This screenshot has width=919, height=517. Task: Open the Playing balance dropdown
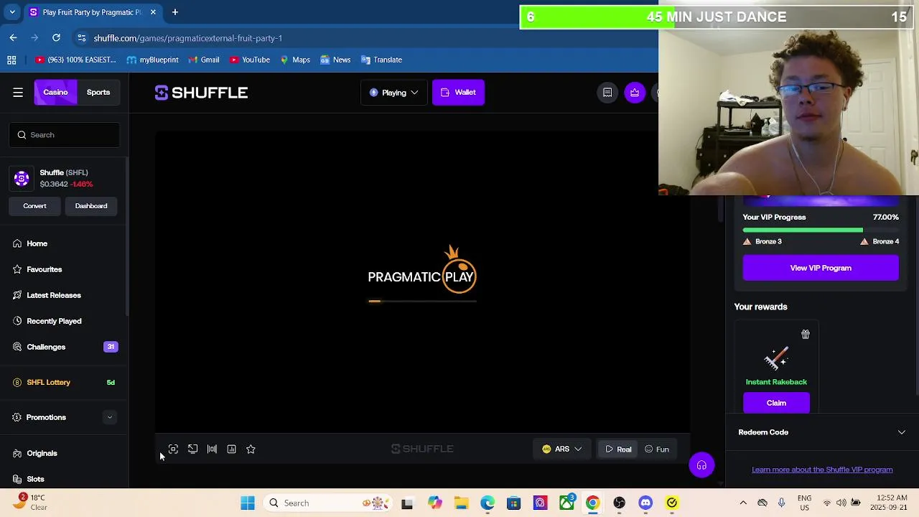click(393, 93)
